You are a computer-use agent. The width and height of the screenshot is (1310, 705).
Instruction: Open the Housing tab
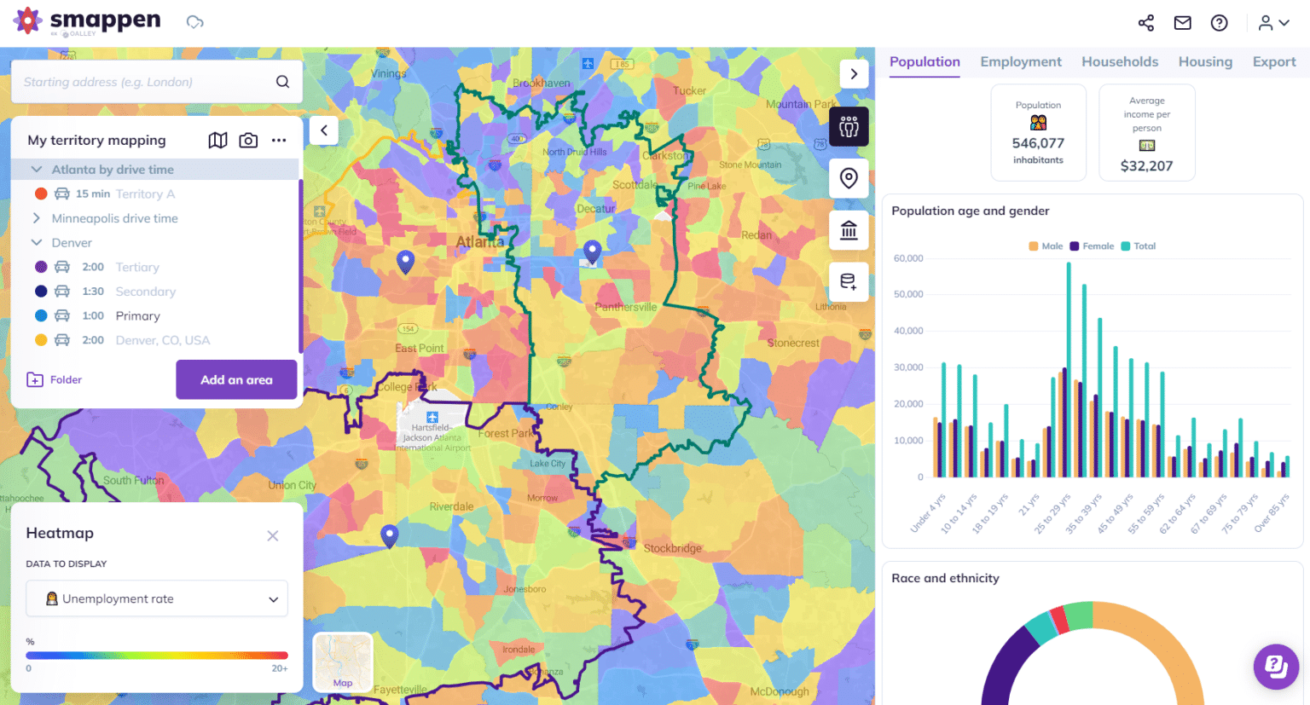coord(1204,61)
